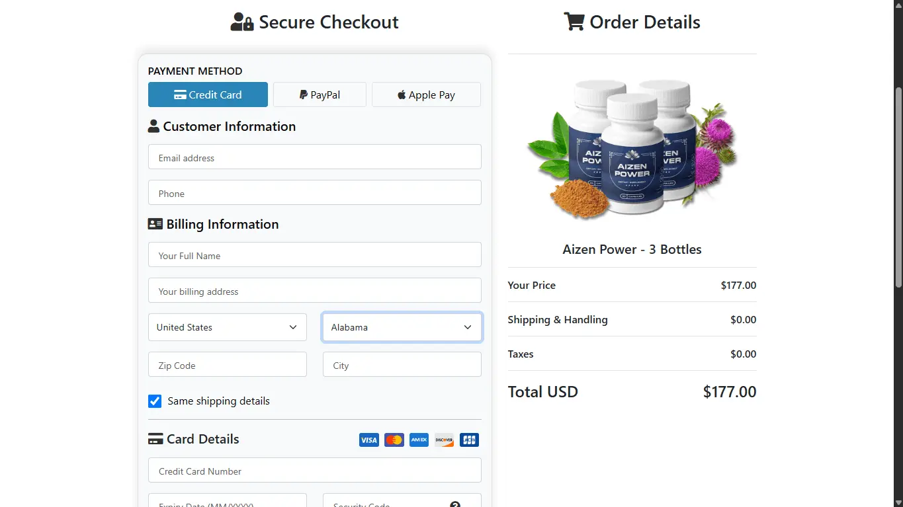
Task: Click the secure checkout lock-person icon
Action: (x=241, y=22)
